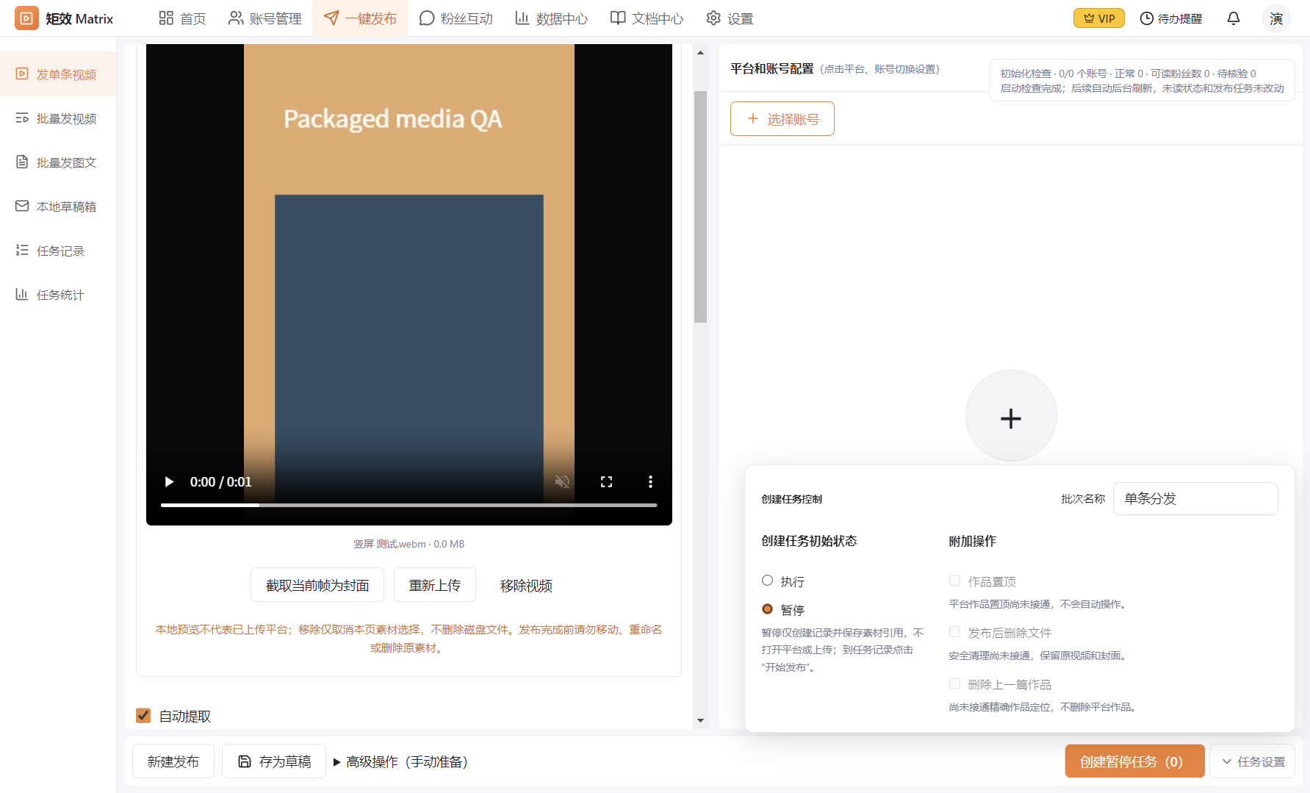
Task: Select the 执行 radio option
Action: 767,581
